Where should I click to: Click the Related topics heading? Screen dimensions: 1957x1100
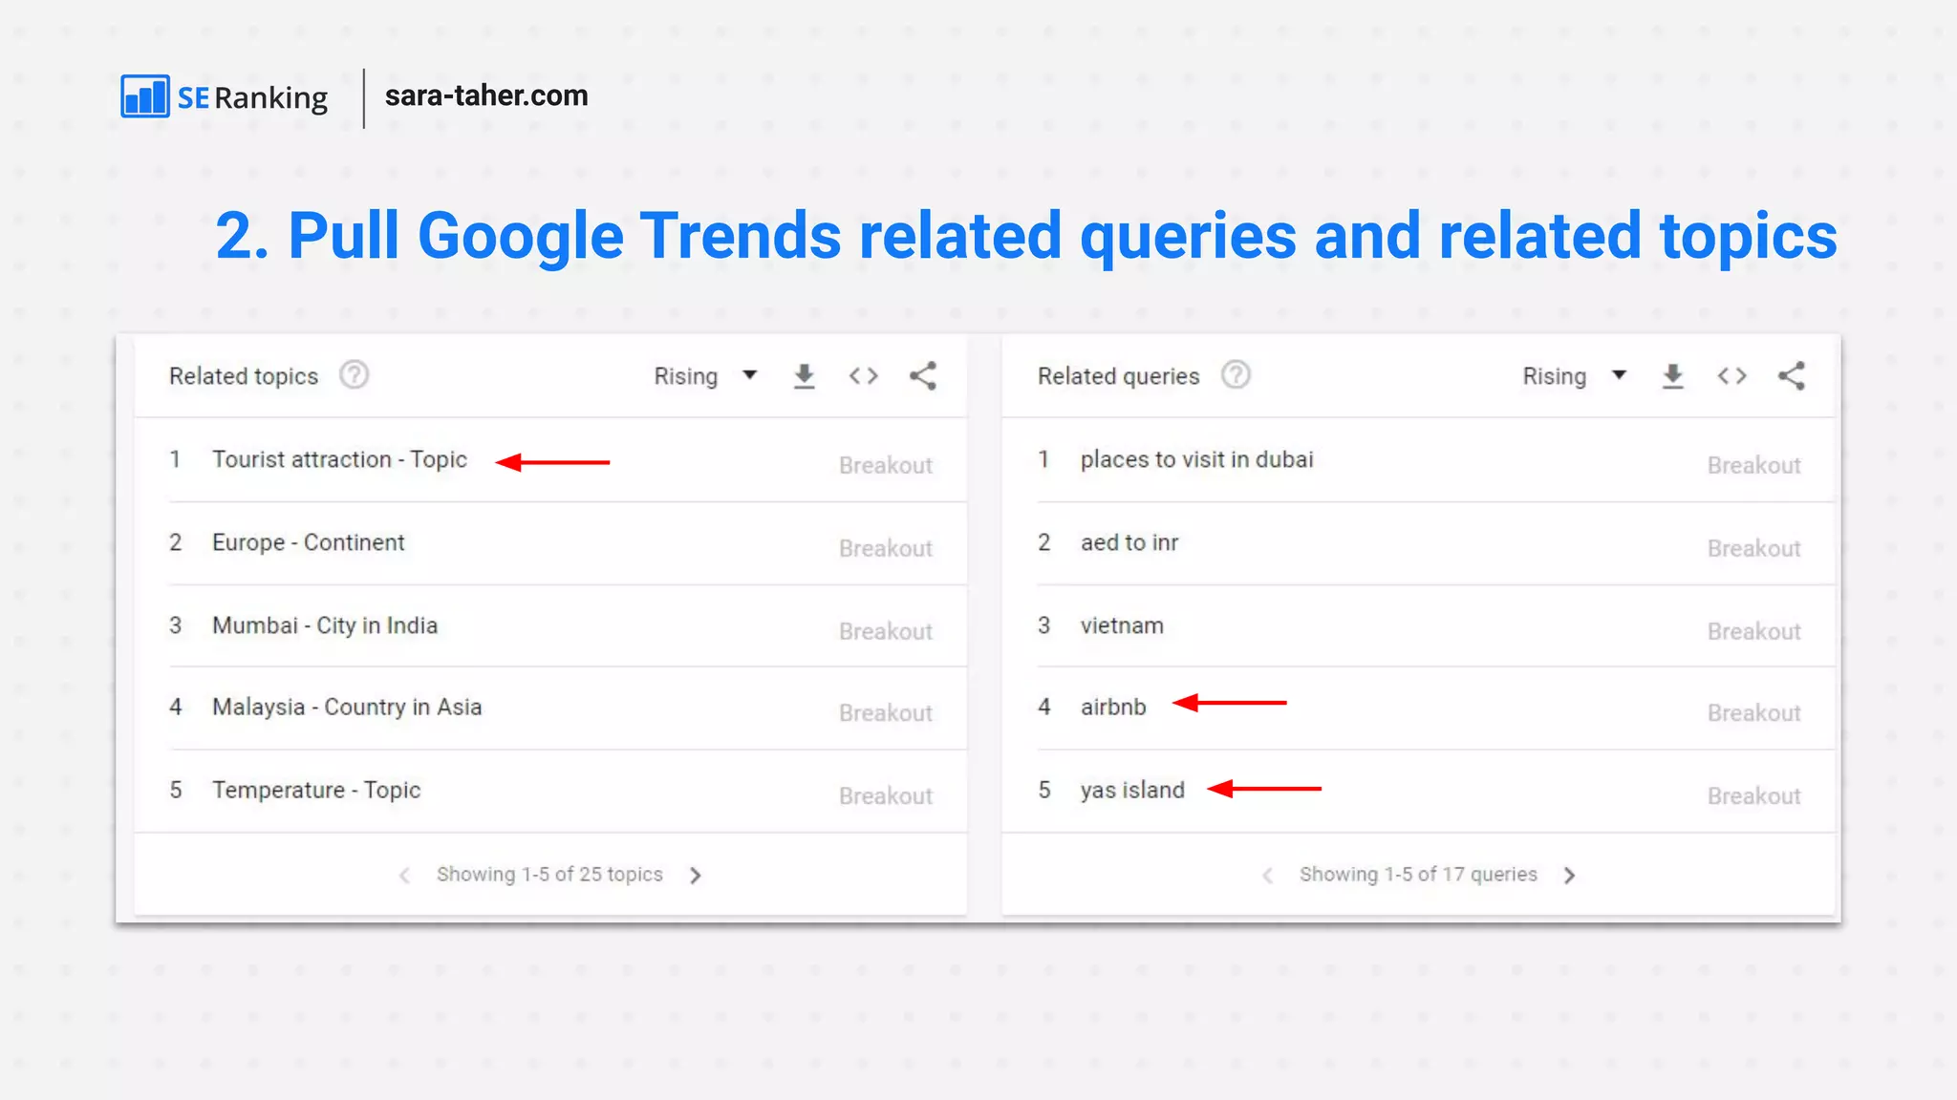244,376
